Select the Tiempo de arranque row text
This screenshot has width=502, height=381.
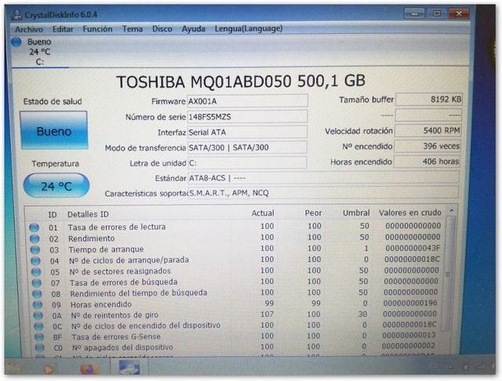pos(106,249)
